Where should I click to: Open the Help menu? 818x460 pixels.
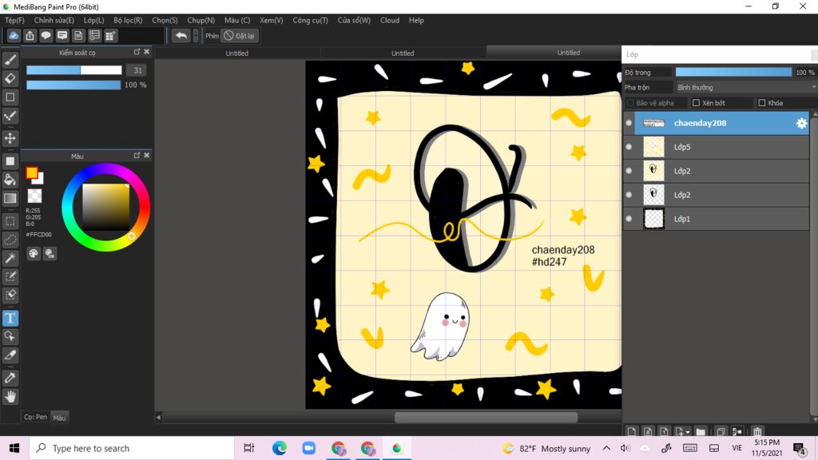[x=416, y=20]
